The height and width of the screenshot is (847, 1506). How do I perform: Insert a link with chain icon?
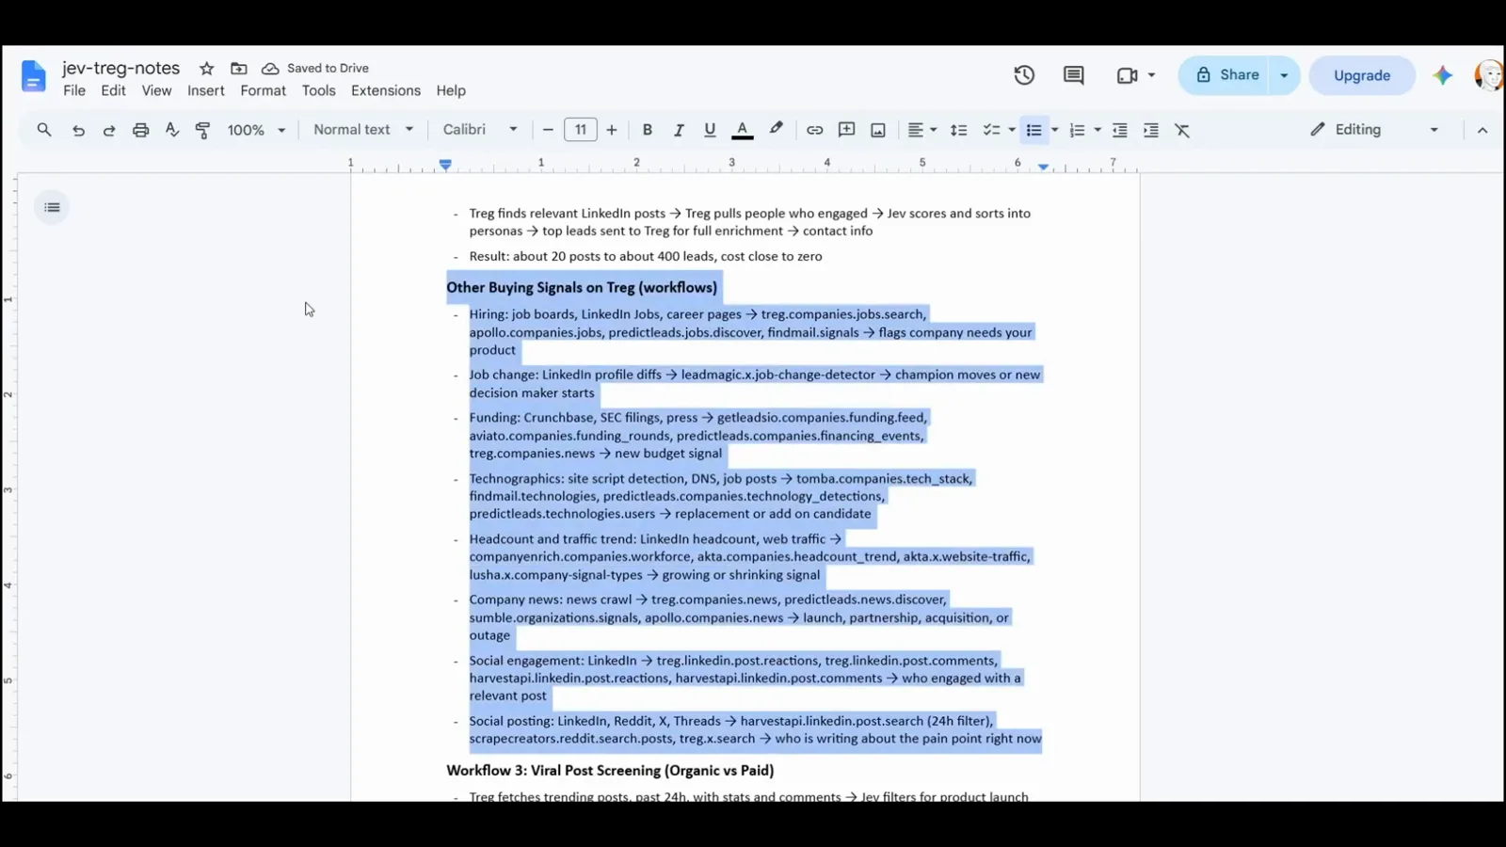click(814, 130)
